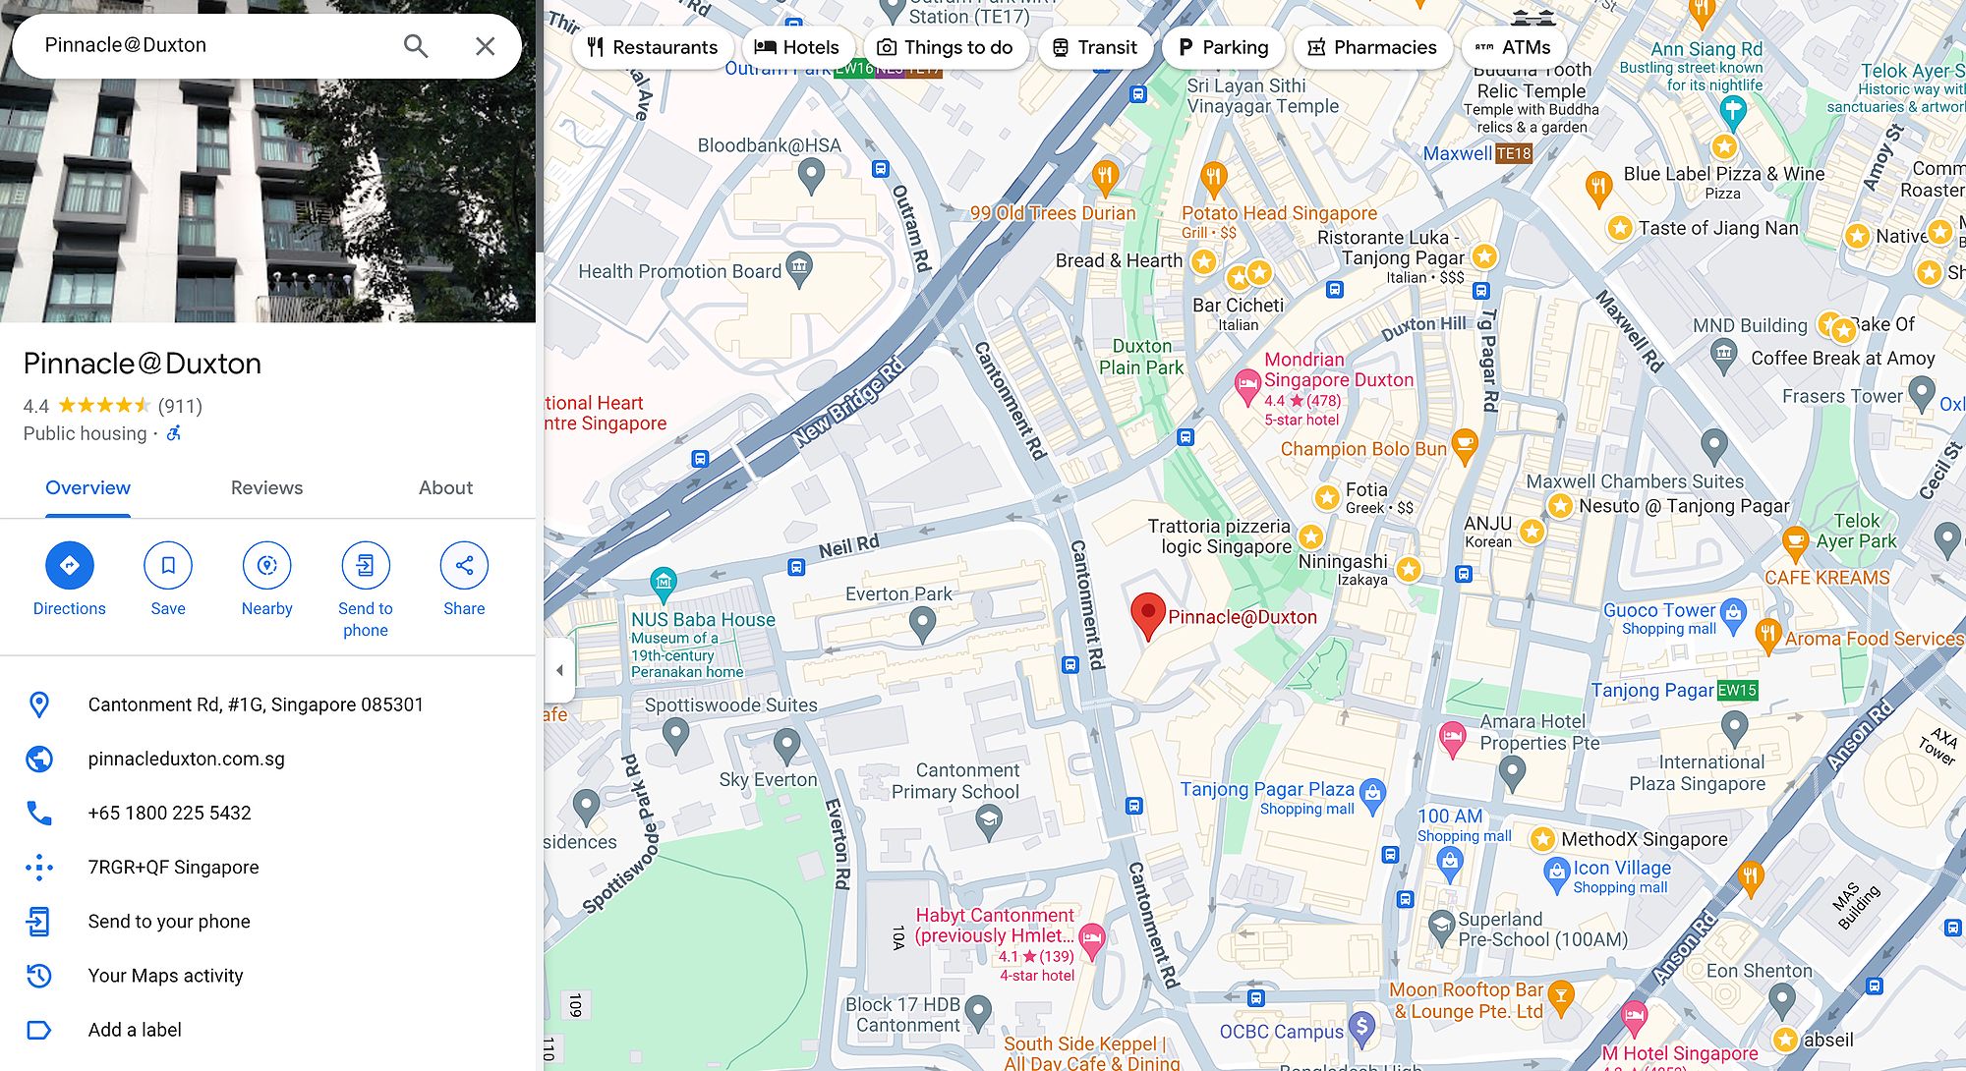Image resolution: width=1966 pixels, height=1071 pixels.
Task: Toggle the Hotels filter on map
Action: click(x=793, y=46)
